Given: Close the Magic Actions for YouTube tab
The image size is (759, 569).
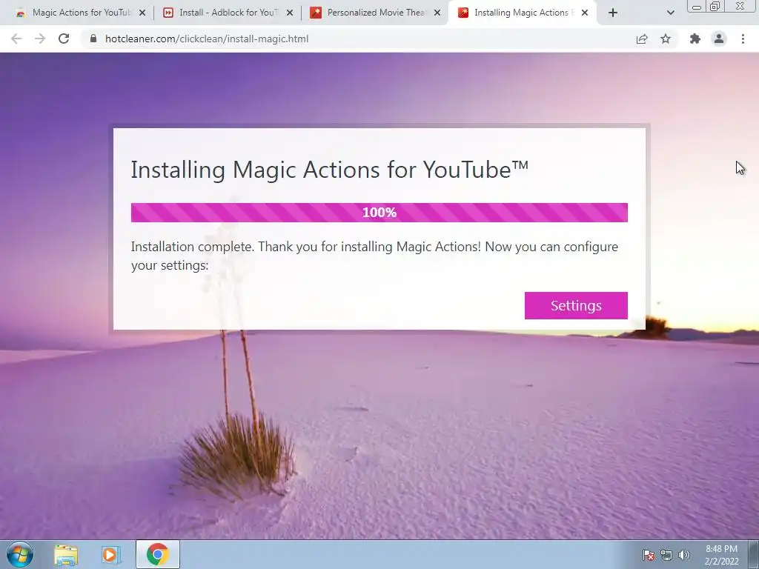Looking at the screenshot, I should [x=142, y=13].
